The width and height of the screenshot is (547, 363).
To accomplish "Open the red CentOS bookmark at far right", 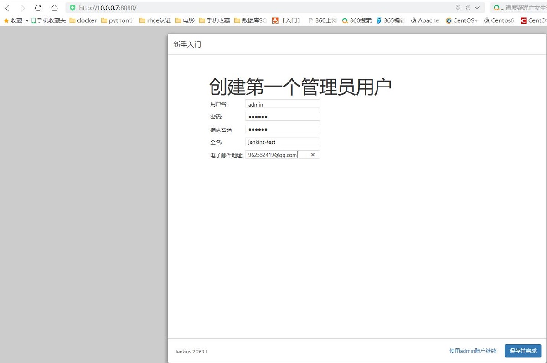I will [x=534, y=20].
